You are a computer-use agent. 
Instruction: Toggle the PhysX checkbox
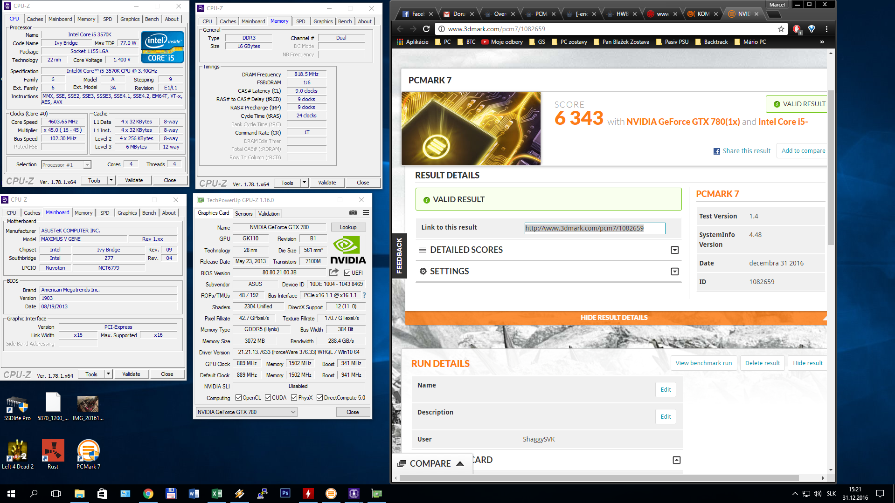294,398
